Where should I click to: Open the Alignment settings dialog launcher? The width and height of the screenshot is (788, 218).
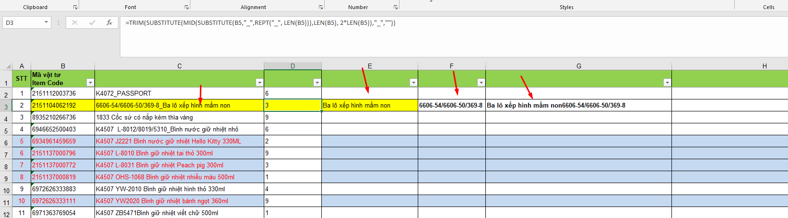[321, 7]
